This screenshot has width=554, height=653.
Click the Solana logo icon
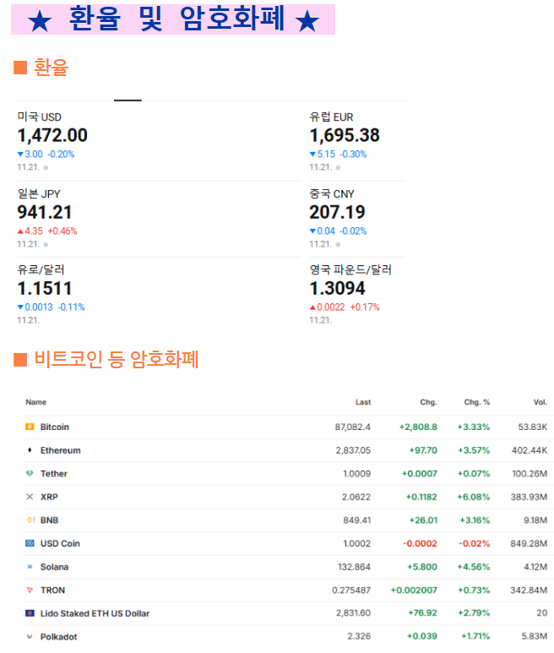[30, 567]
